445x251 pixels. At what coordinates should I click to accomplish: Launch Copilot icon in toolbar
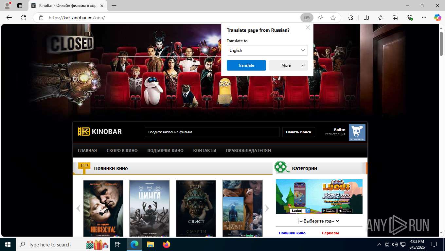point(437,18)
